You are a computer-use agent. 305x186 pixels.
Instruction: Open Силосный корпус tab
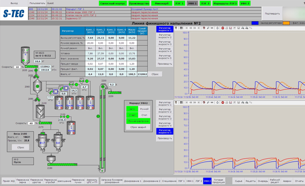pyautogui.click(x=113, y=3)
